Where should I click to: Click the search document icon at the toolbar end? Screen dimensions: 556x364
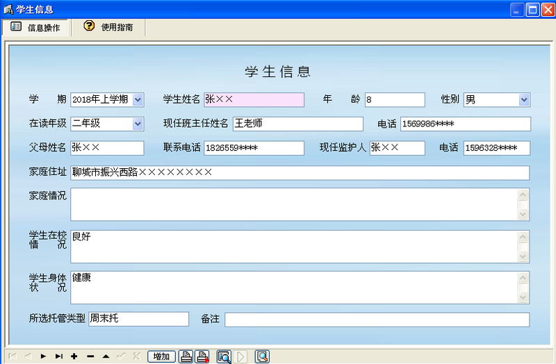click(x=262, y=356)
